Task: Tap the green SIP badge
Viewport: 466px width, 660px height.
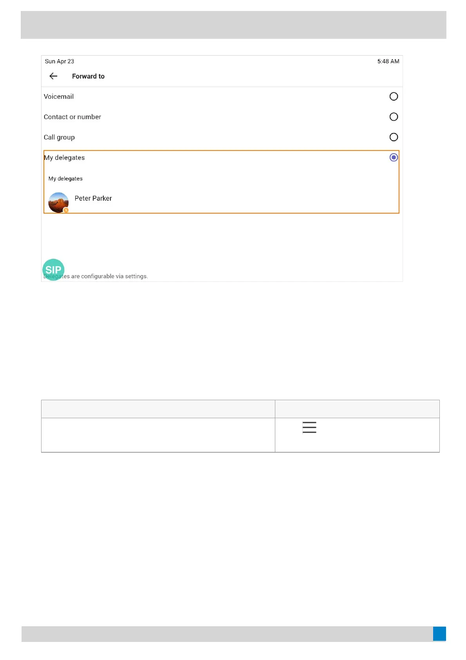Action: [x=53, y=269]
